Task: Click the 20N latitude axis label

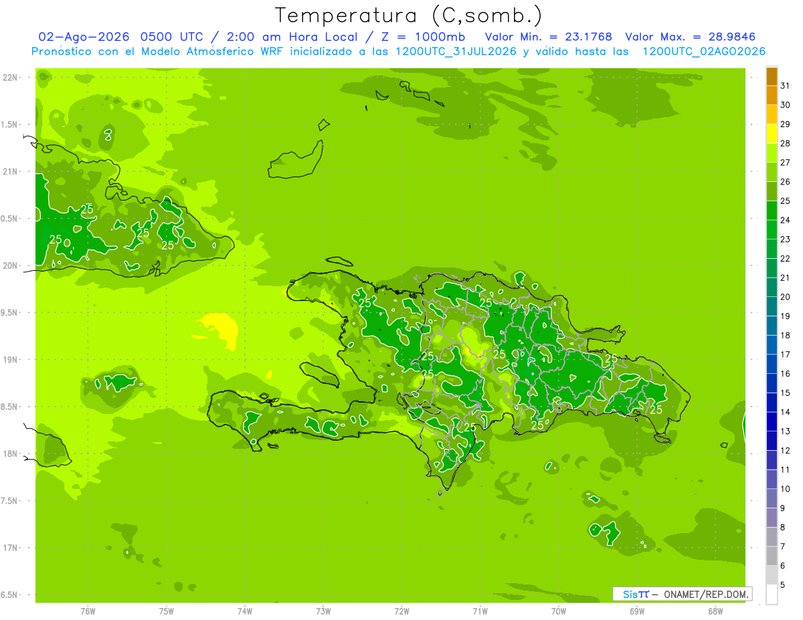Action: click(x=11, y=266)
